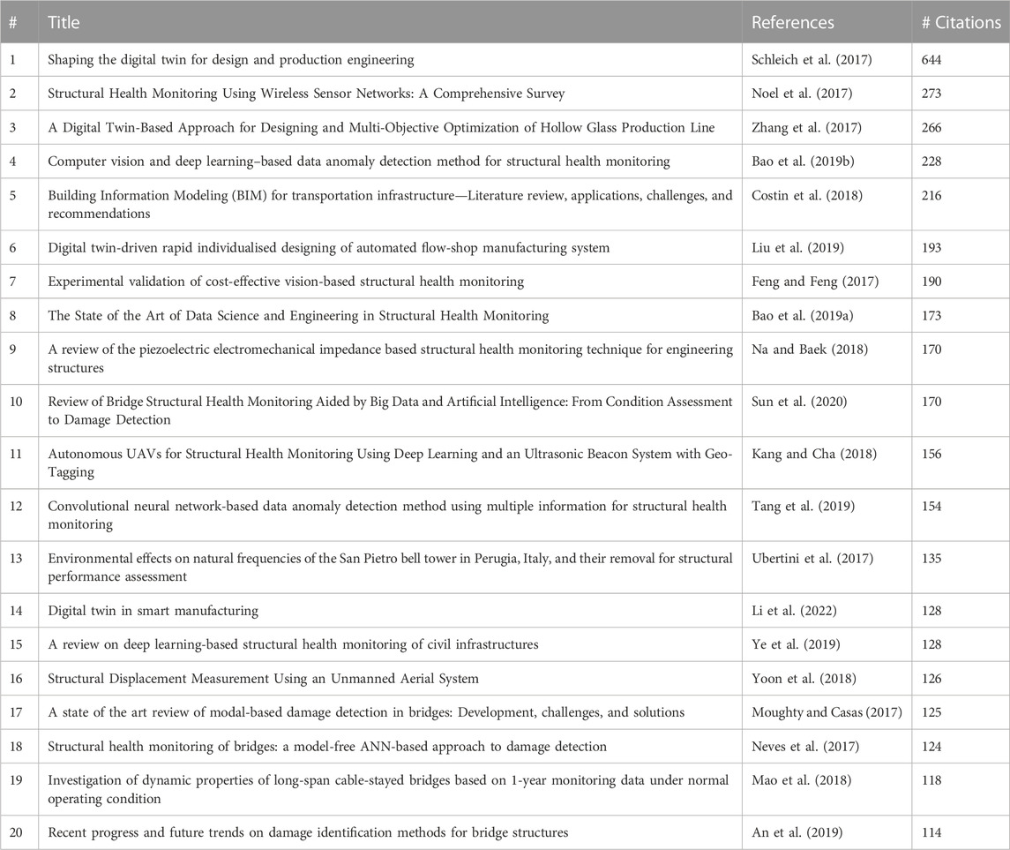1010x850 pixels.
Task: Select Unmanned Aerial System displacement title
Action: [x=263, y=679]
